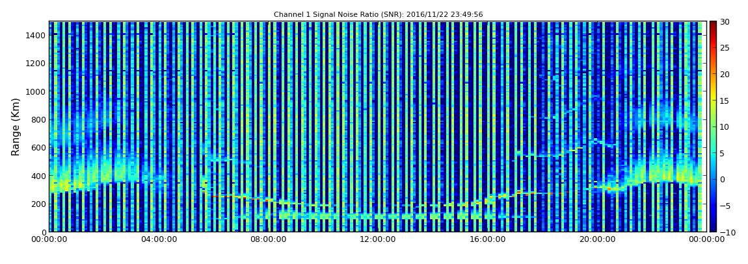Click the x-axis time label 08:00:00
The image size is (748, 264).
[268, 240]
